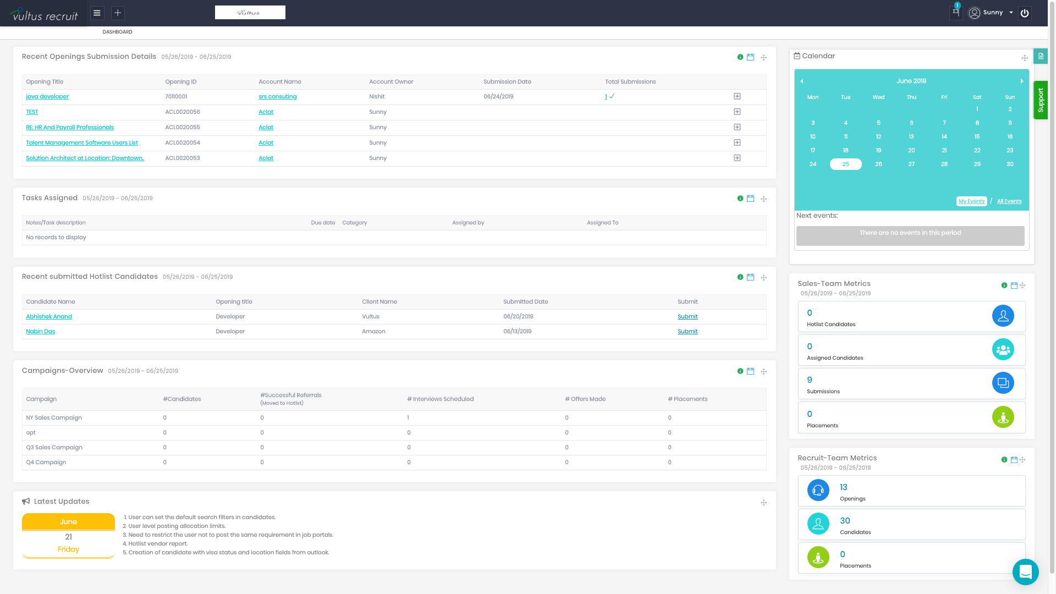Switch the calendar to All Events
This screenshot has height=594, width=1056.
(x=1009, y=201)
